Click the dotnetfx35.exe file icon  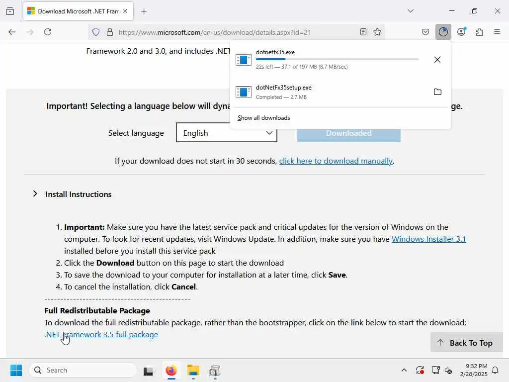[x=244, y=60]
